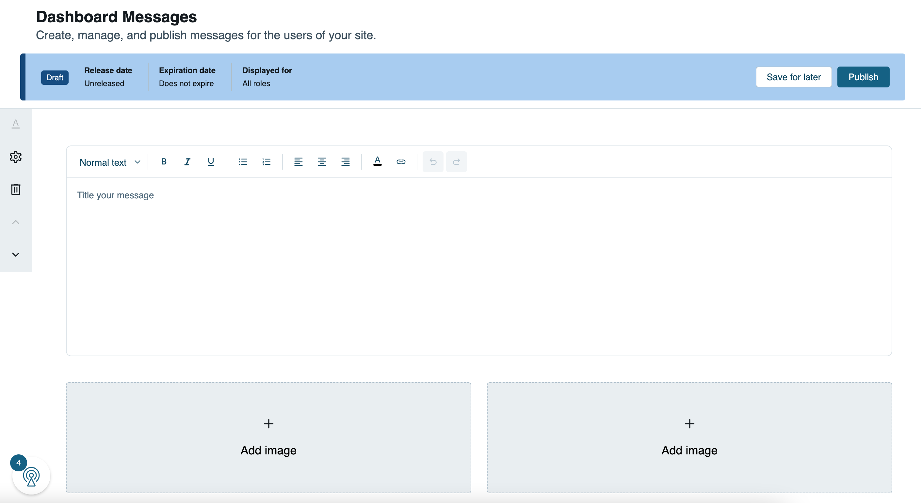Viewport: 921px width, 503px height.
Task: Apply underline formatting
Action: point(211,162)
